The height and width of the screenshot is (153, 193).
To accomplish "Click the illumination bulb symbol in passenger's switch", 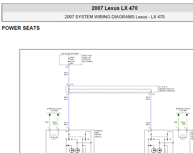I will (x=183, y=137).
